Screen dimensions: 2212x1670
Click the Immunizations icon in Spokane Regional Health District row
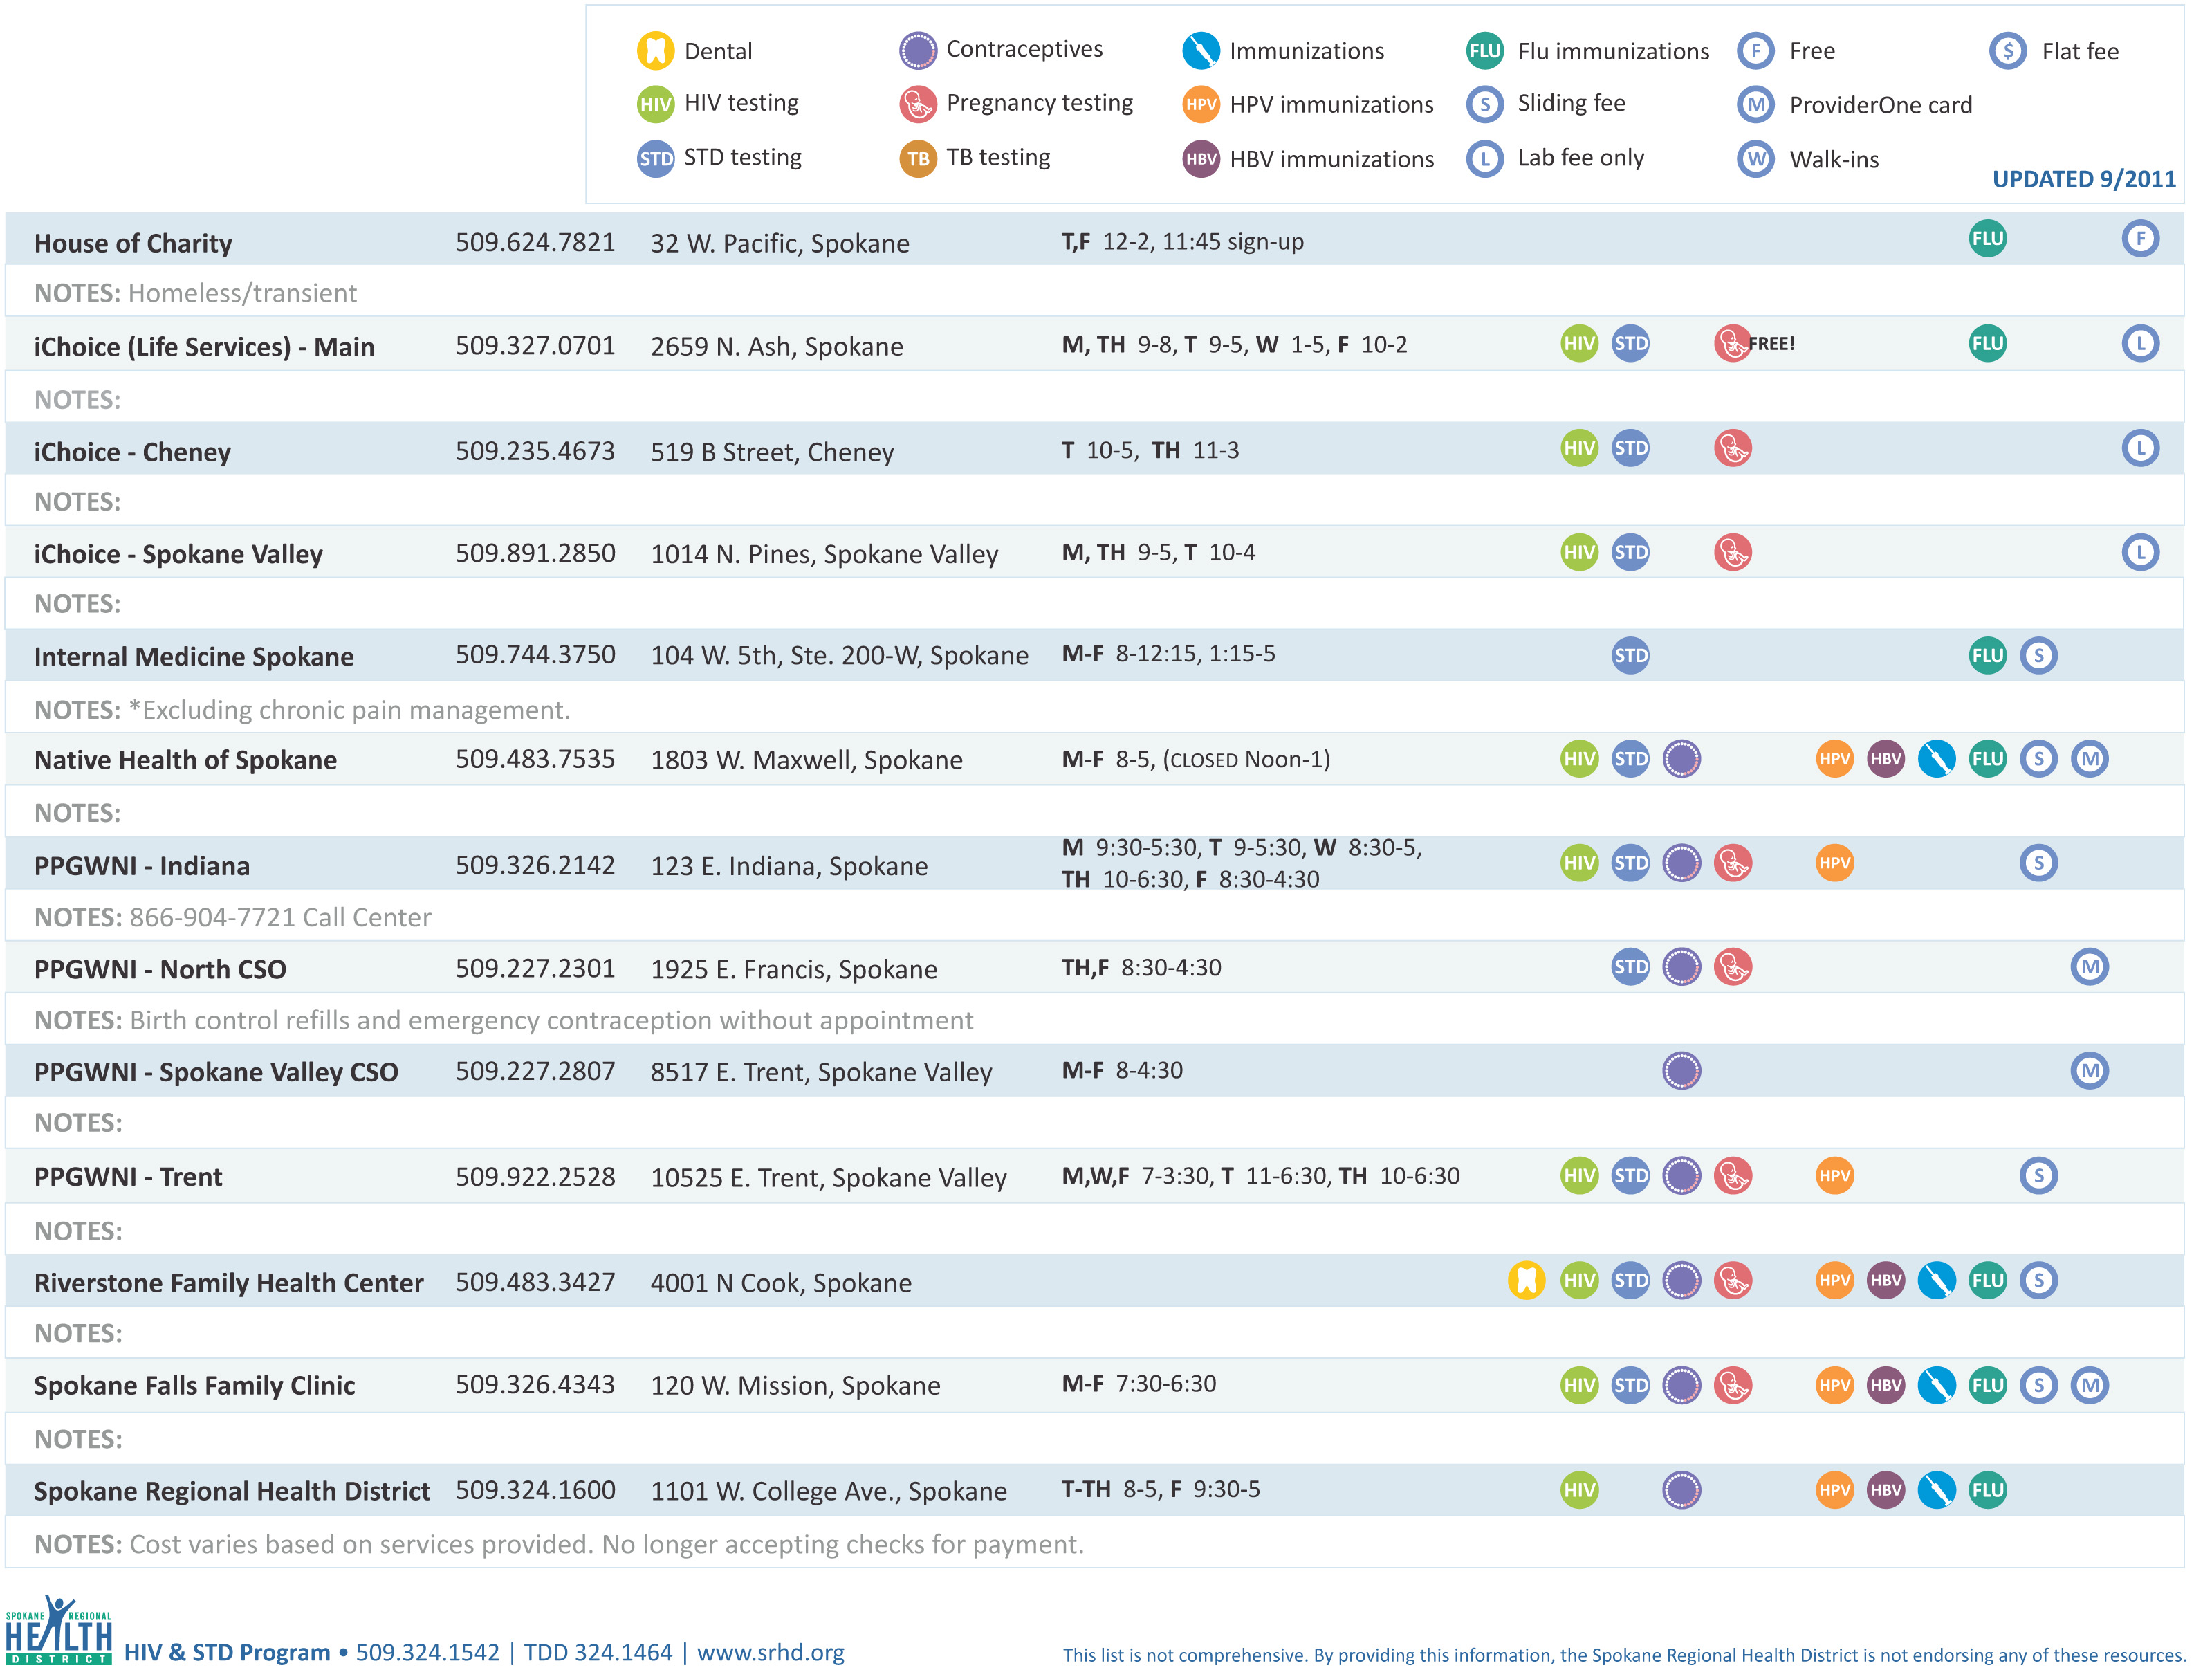1935,1489
